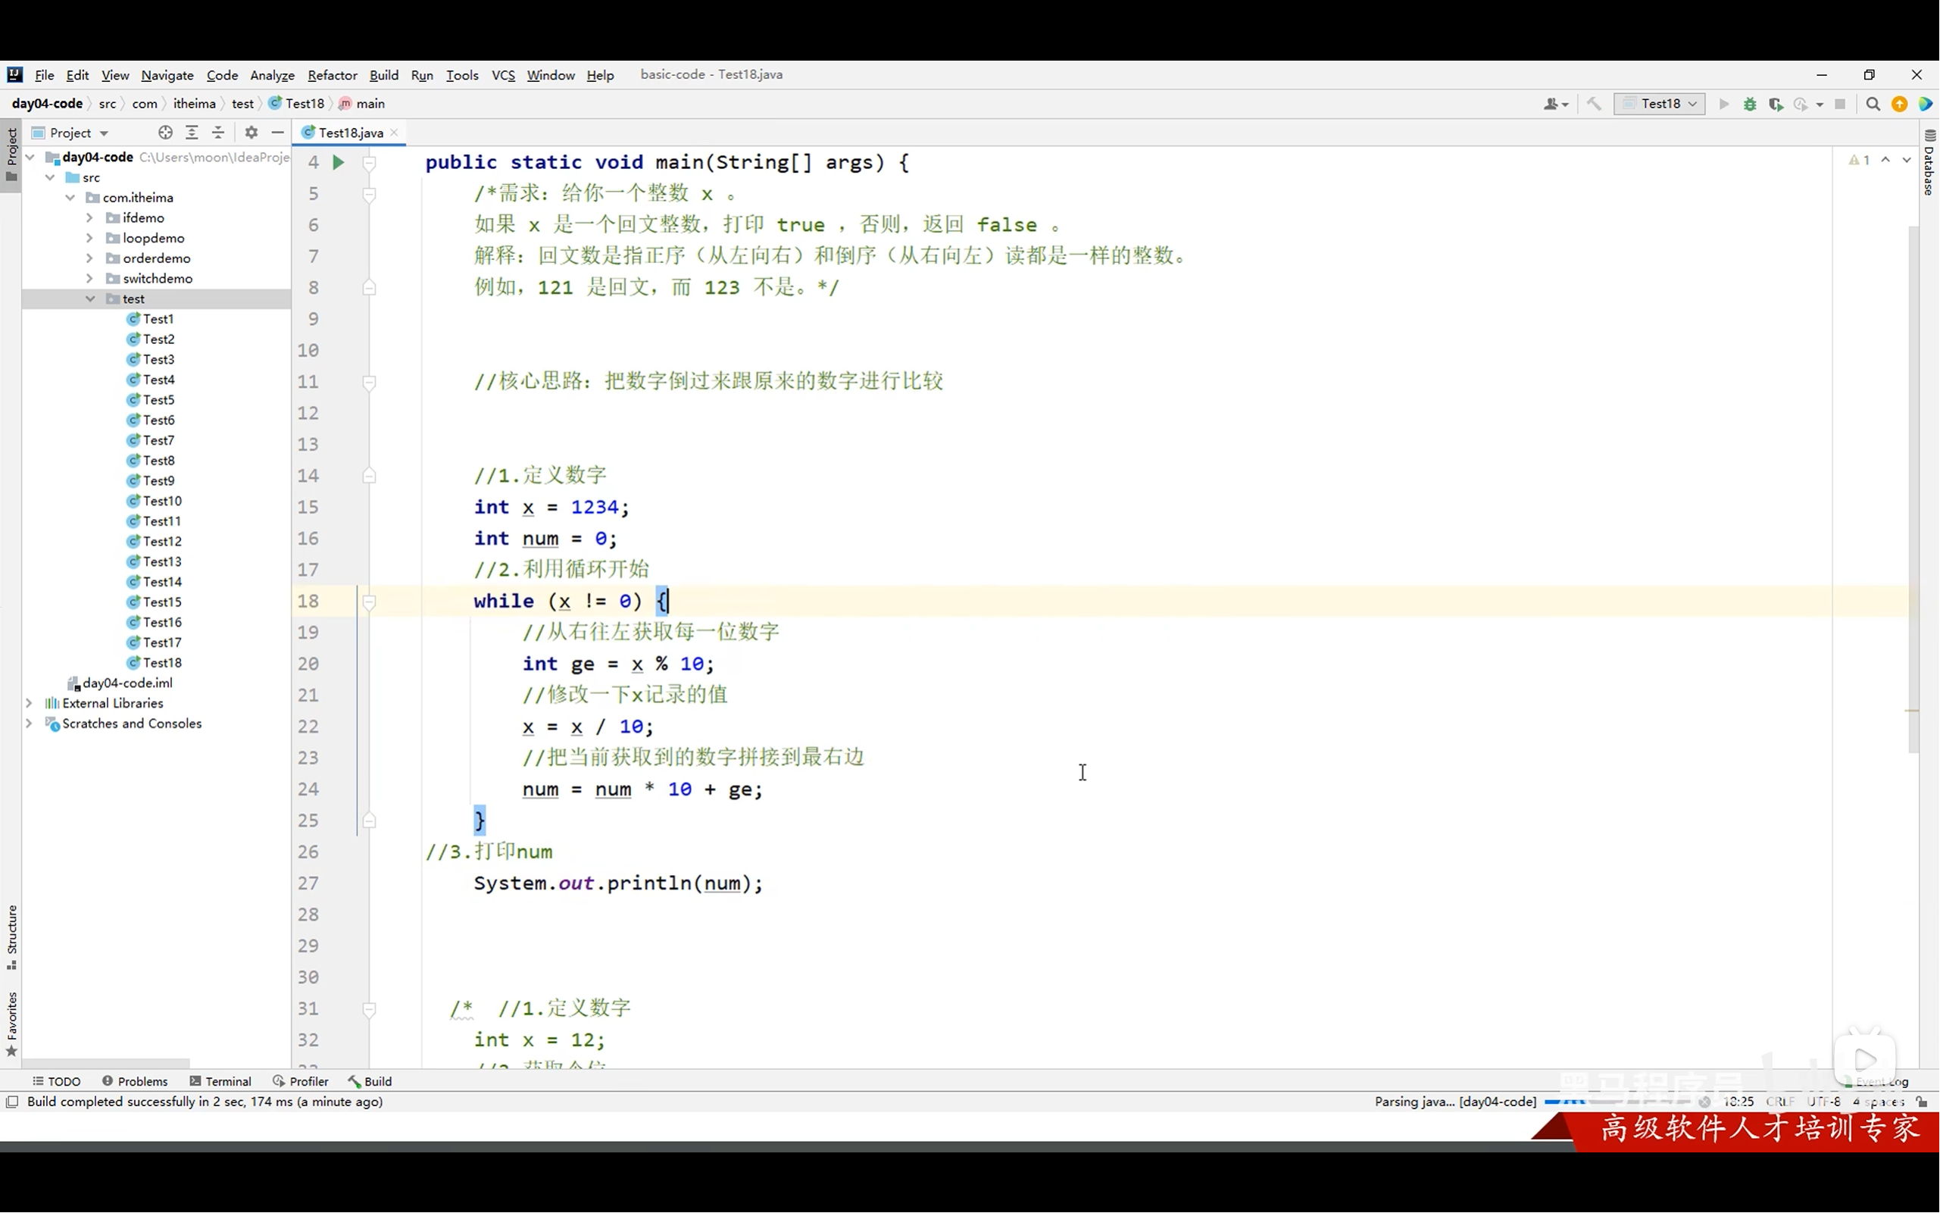Click Run with Coverage icon
The height and width of the screenshot is (1213, 1940).
click(x=1776, y=105)
